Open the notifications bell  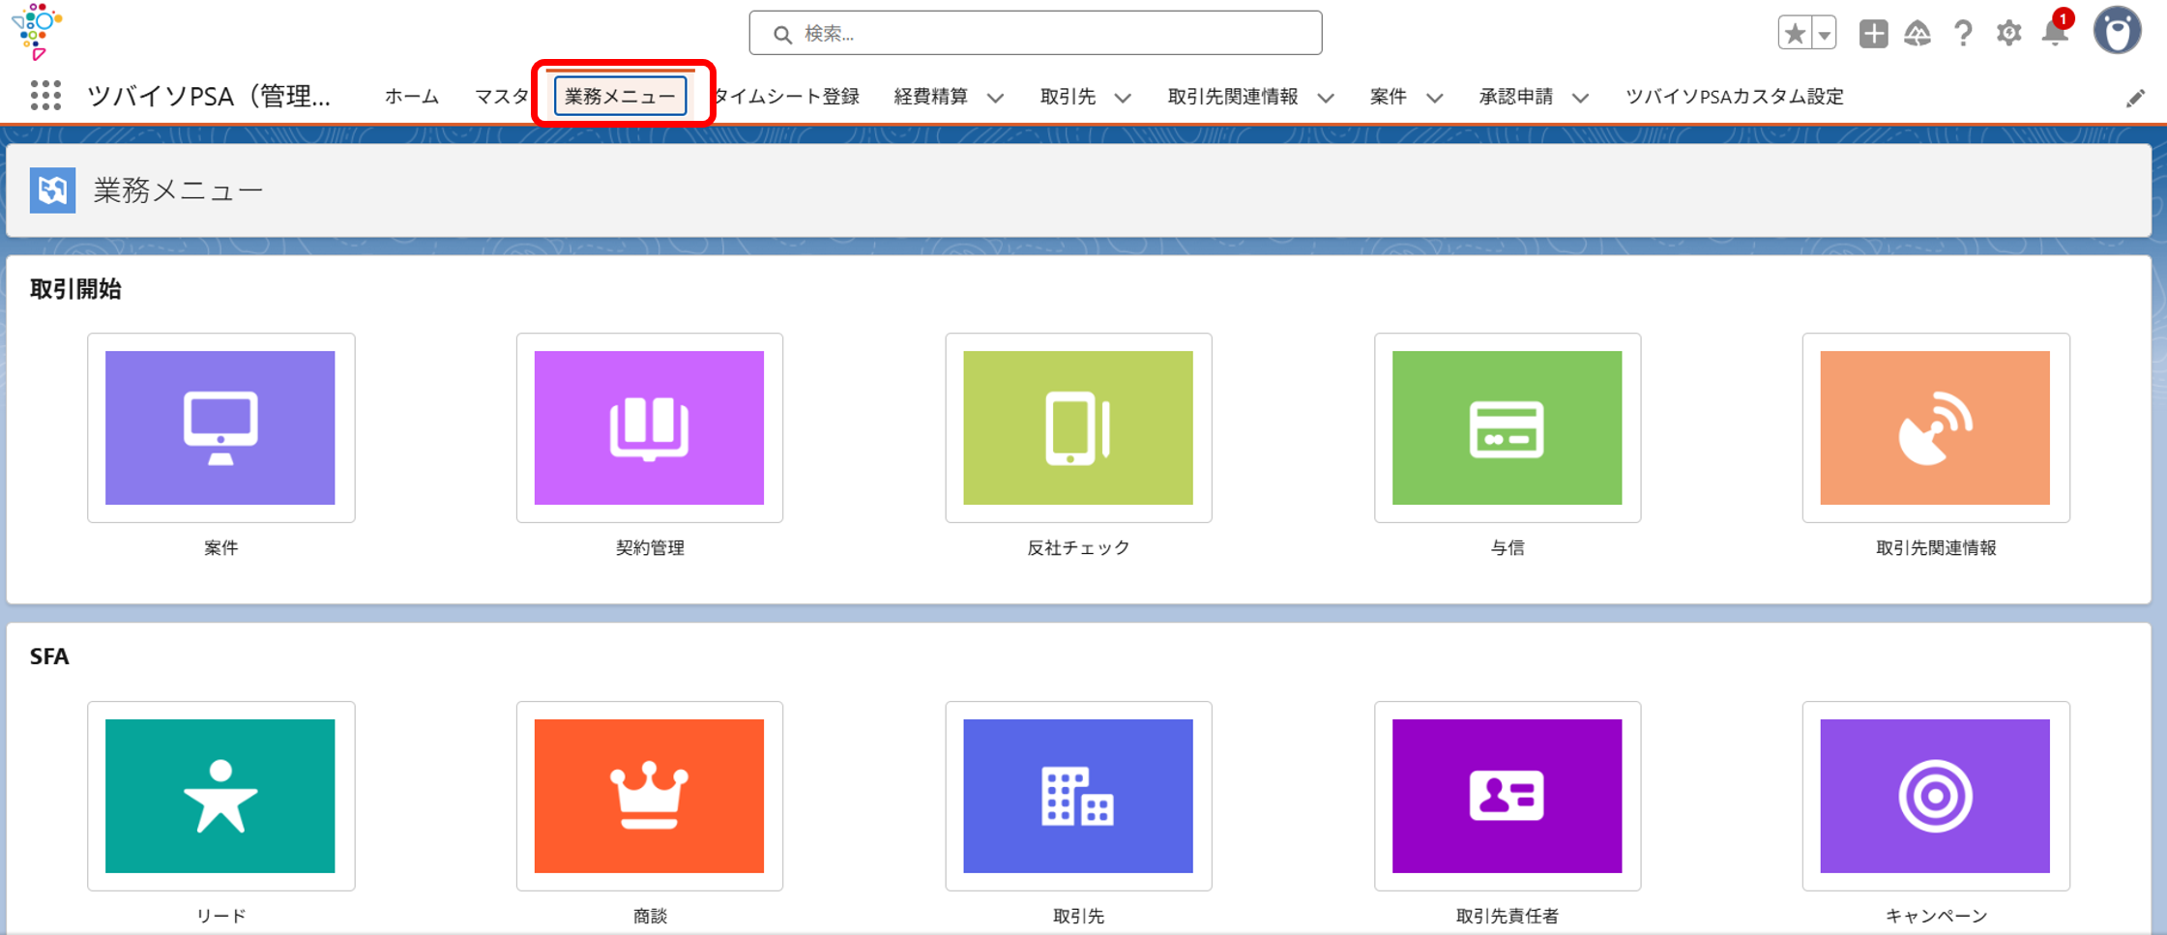coord(2055,33)
